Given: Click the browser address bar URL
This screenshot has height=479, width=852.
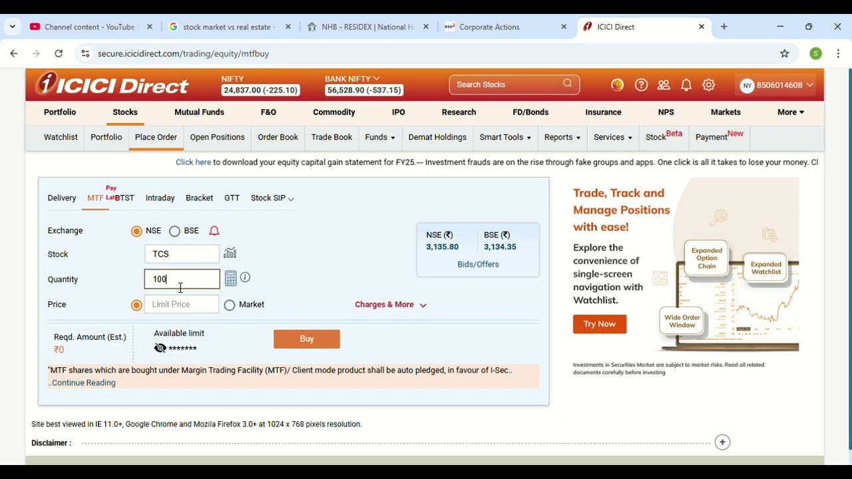Looking at the screenshot, I should coord(184,54).
